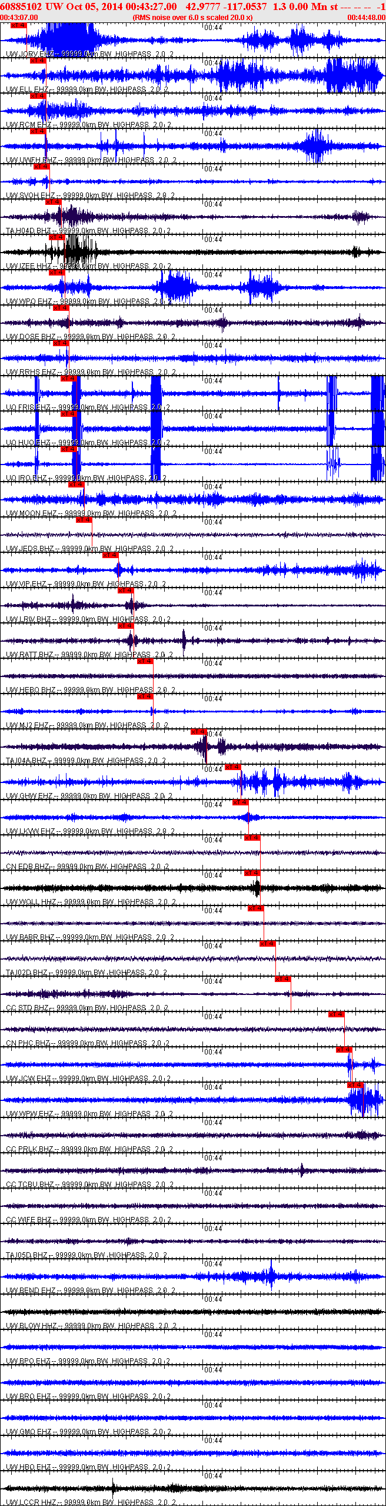The width and height of the screenshot is (386, 1506).
Task: Click the 00:44 tick label on UW JORV trace
Action: pos(214,28)
